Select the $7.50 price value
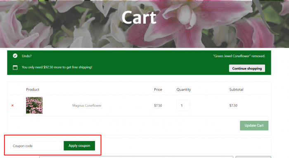The image size is (289, 158). (158, 105)
